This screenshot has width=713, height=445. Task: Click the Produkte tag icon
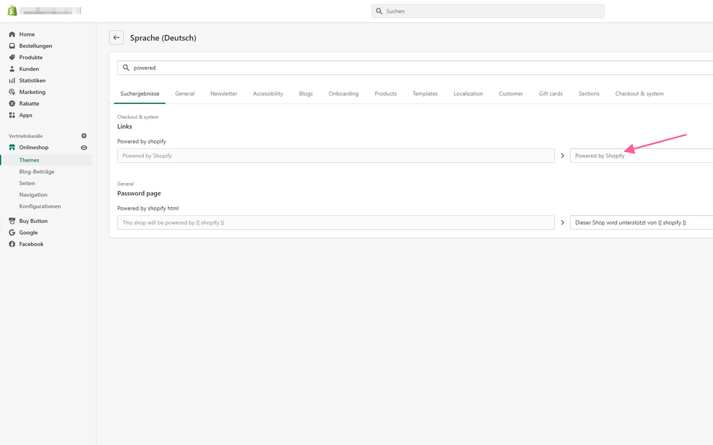pyautogui.click(x=12, y=57)
